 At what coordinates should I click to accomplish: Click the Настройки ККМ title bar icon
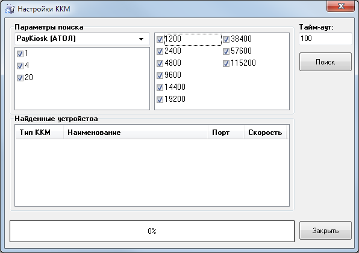10,9
